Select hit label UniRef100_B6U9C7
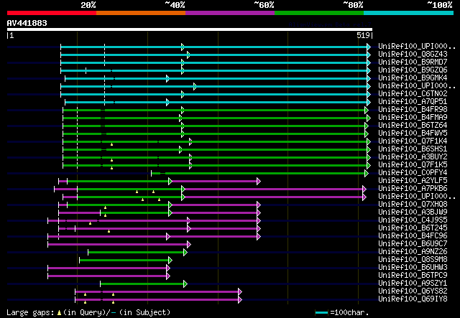460x318 pixels. tap(413, 244)
